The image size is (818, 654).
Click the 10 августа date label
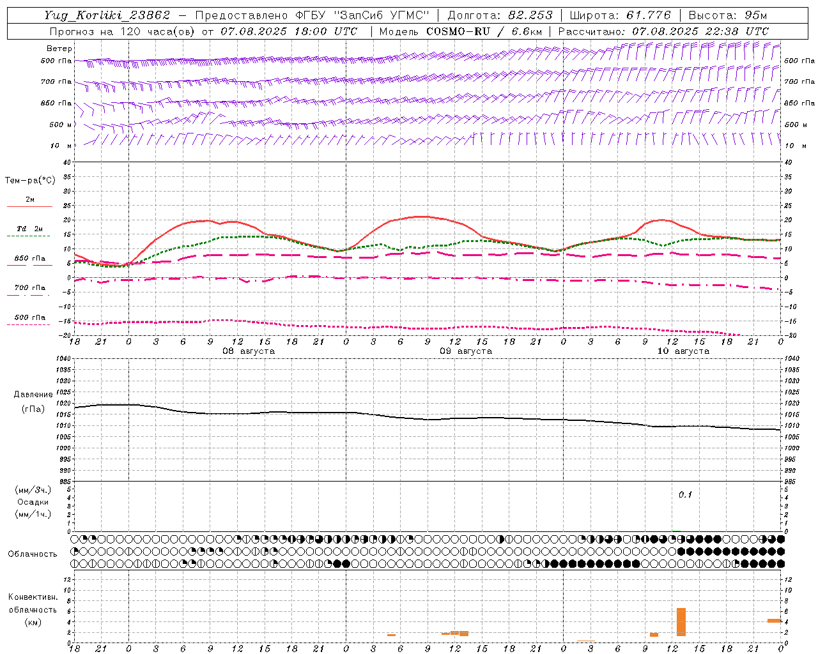click(x=683, y=351)
